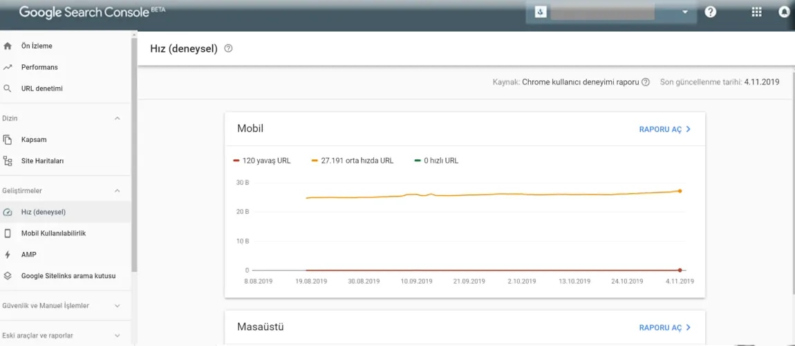Click the Site Haritaları sitemap icon

7,161
